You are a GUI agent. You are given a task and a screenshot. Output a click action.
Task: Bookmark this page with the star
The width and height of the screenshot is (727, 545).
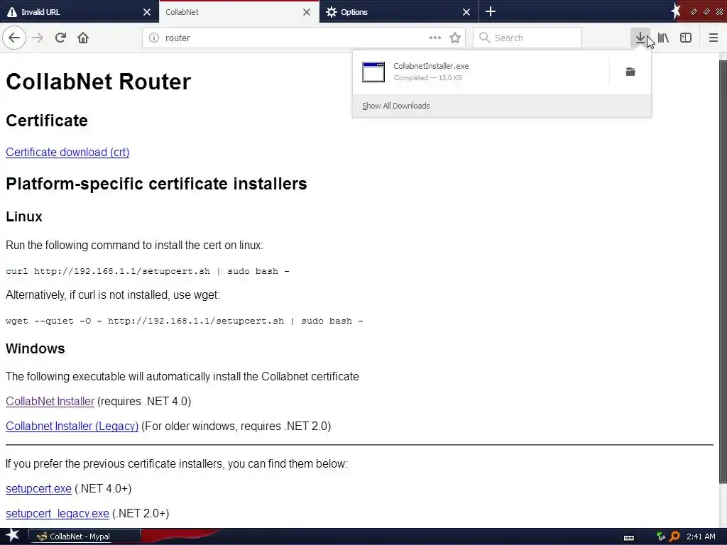tap(455, 38)
